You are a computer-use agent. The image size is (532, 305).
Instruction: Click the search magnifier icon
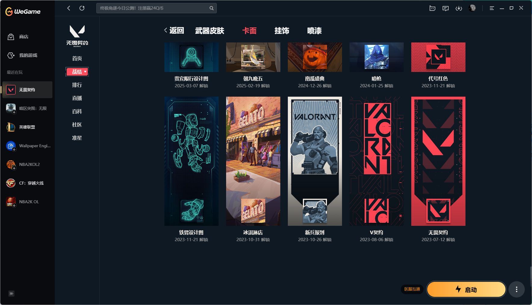click(x=211, y=8)
